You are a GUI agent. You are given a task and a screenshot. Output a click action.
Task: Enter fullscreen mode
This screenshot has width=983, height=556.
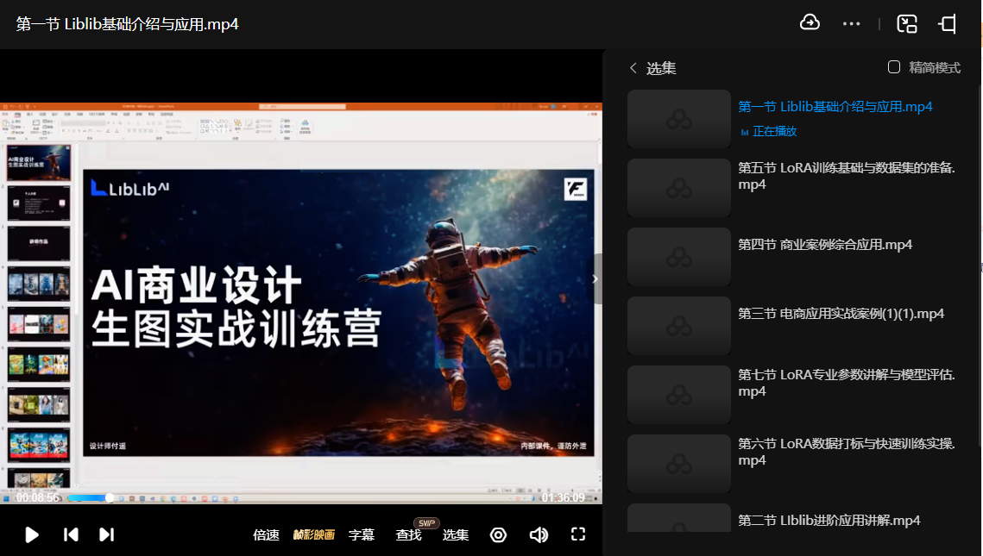[x=579, y=534]
